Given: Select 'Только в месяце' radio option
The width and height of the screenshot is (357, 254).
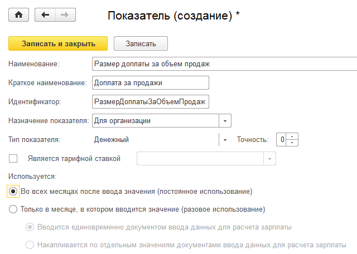Looking at the screenshot, I should [13, 210].
